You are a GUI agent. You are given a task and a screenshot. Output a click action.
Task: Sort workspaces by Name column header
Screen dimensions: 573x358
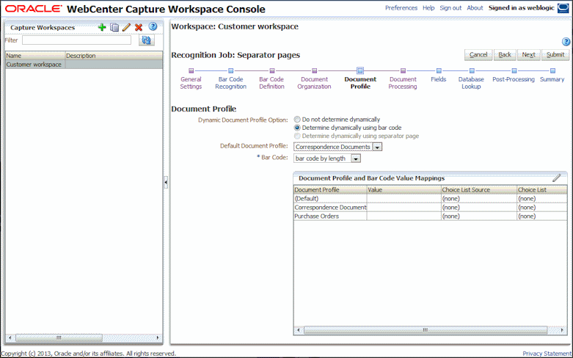pos(35,56)
